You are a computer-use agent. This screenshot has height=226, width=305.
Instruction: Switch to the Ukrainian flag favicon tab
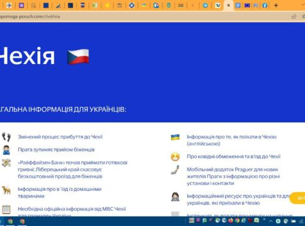pos(144,6)
